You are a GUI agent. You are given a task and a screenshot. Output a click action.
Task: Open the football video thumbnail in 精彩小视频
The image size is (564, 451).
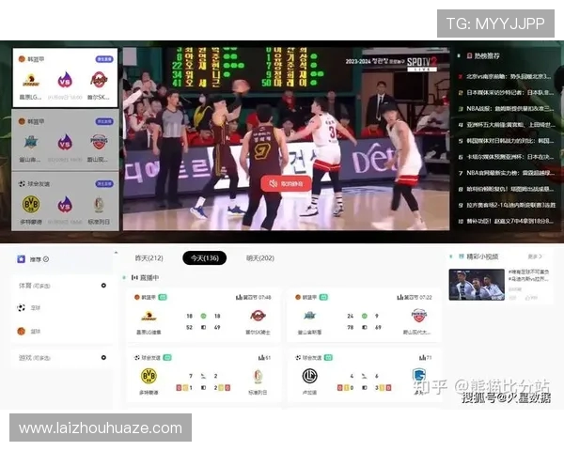476,284
